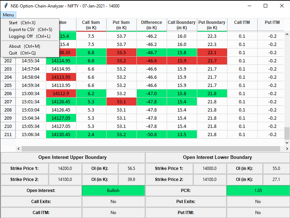Click the Call Boundary (in K) header
The height and width of the screenshot is (218, 290).
182,25
